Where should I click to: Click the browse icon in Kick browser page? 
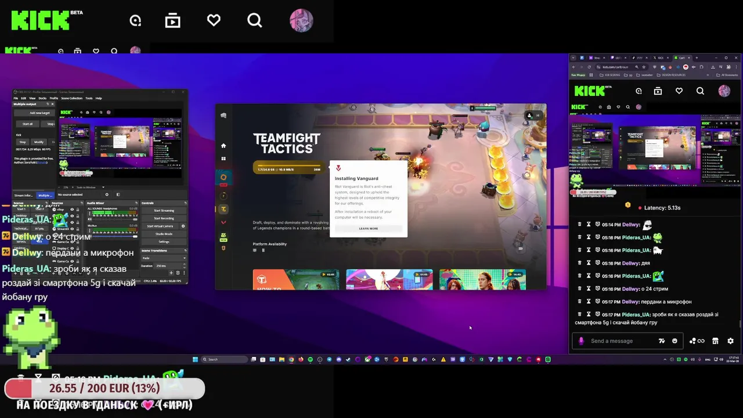[658, 91]
